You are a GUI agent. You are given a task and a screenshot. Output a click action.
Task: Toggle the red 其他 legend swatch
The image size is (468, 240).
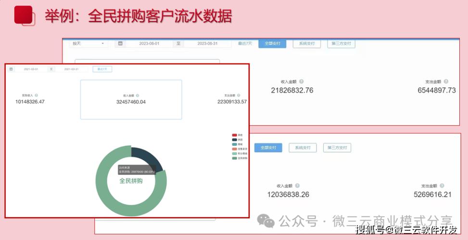[235, 135]
